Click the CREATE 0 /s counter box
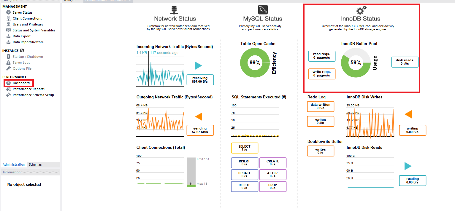This screenshot has height=211, width=455. pyautogui.click(x=273, y=163)
